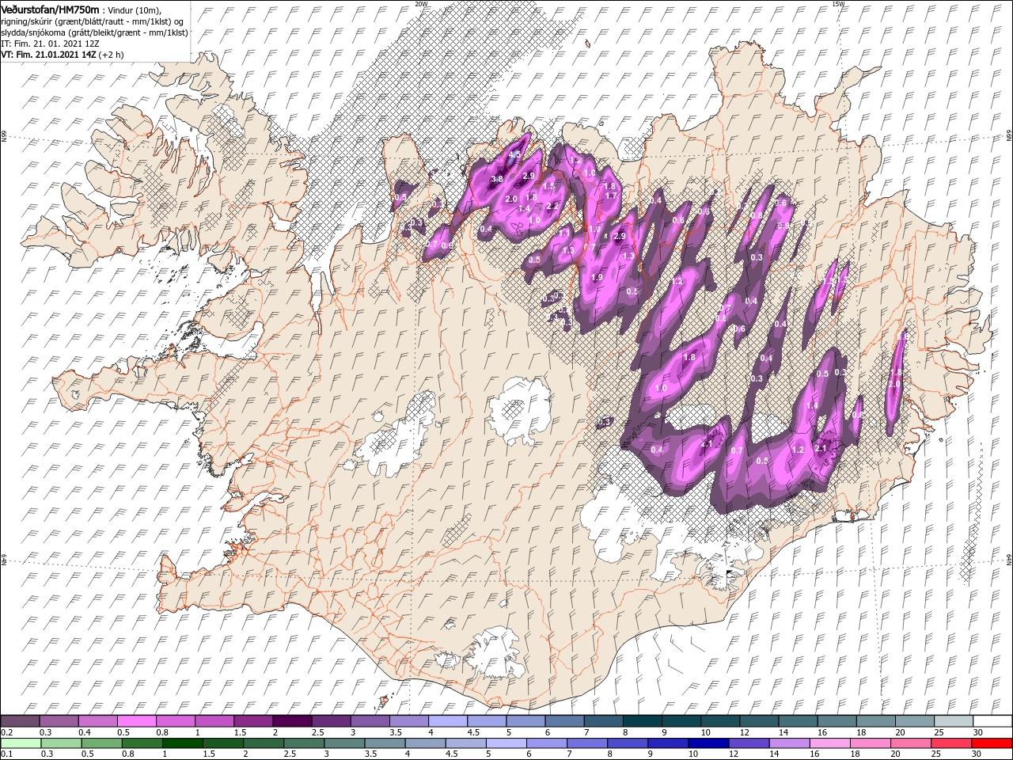Click darkest purple 2–2.5 swatch in upper legend
The height and width of the screenshot is (760, 1013).
pos(291,721)
